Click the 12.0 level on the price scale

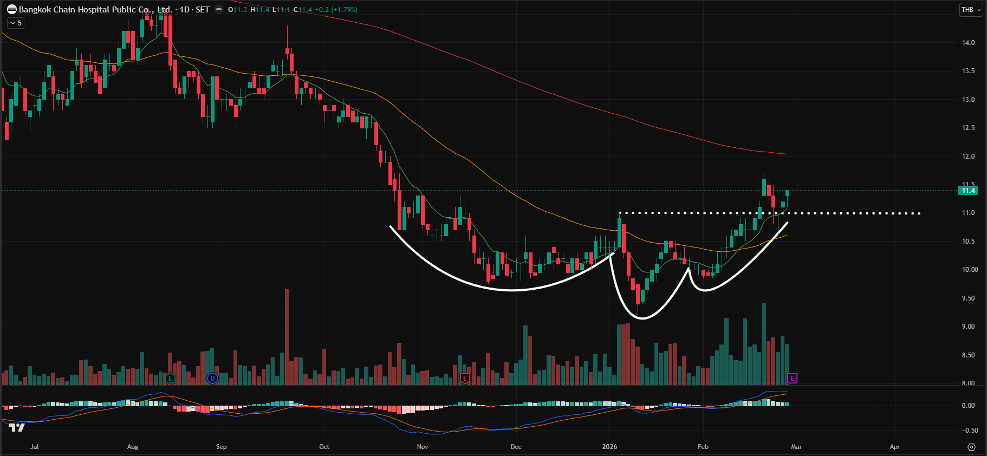tap(968, 157)
